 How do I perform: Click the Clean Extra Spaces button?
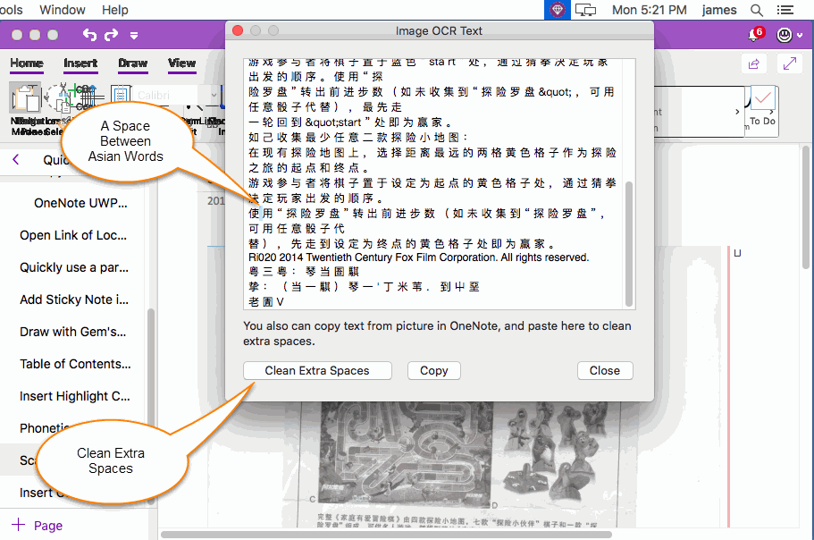(x=317, y=371)
